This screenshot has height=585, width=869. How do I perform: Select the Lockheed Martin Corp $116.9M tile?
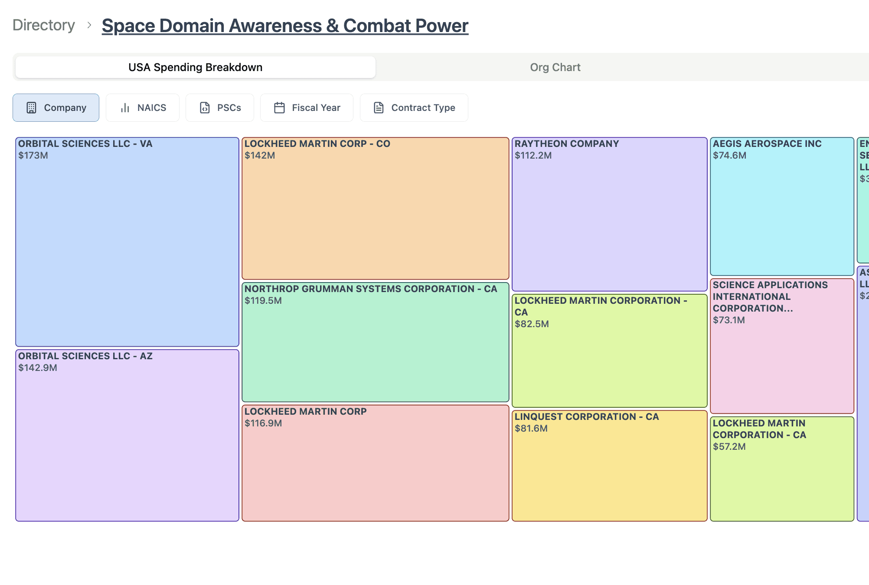click(375, 463)
